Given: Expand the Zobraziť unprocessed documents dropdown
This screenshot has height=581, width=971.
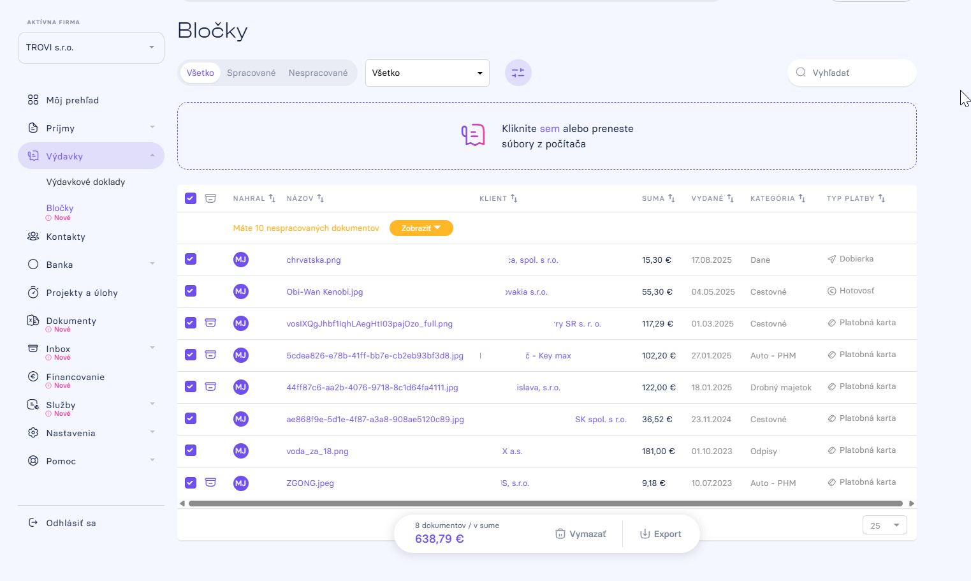Looking at the screenshot, I should (x=421, y=228).
